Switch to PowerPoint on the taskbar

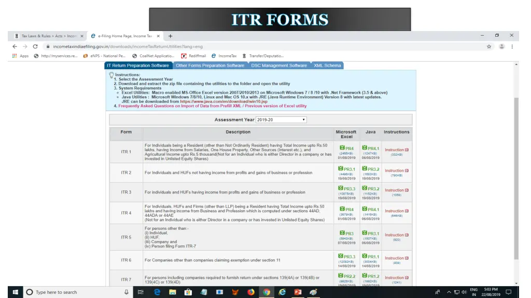[x=298, y=292]
